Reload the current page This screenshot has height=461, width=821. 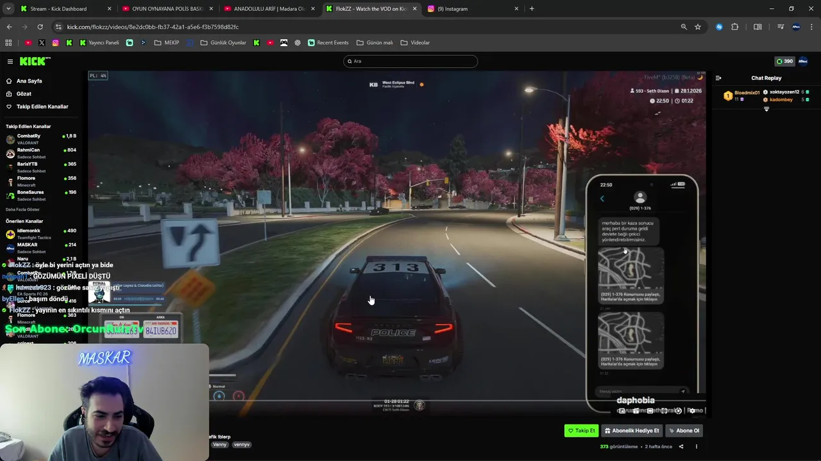tap(40, 27)
